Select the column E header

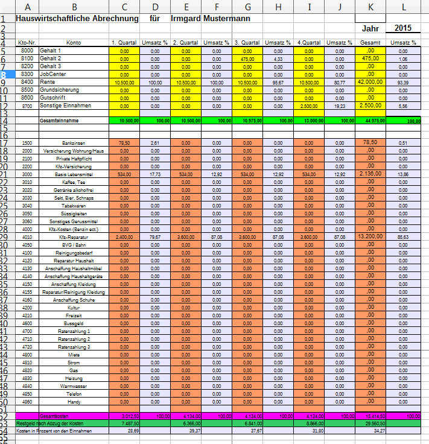(185, 7)
